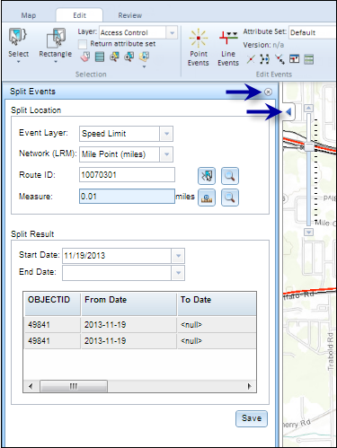337x448 pixels.
Task: Click the clear selection eraser icon
Action: click(85, 57)
